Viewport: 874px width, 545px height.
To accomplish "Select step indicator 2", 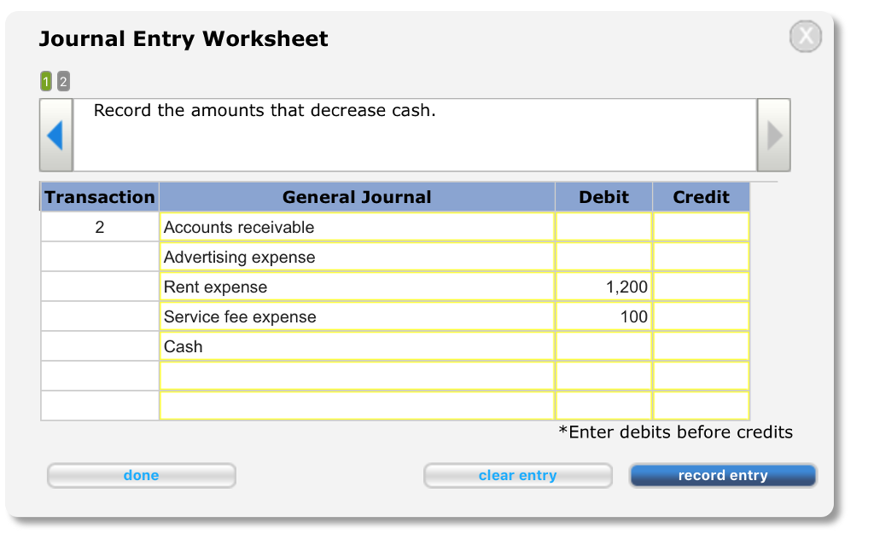I will point(61,80).
